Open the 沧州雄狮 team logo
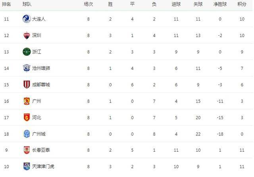The width and height of the screenshot is (254, 177). (27, 68)
